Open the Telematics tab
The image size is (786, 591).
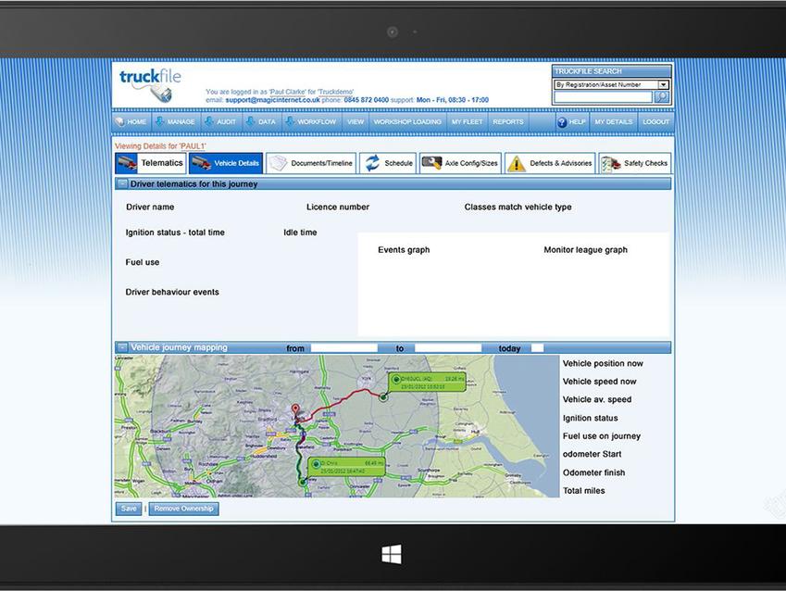(x=150, y=163)
